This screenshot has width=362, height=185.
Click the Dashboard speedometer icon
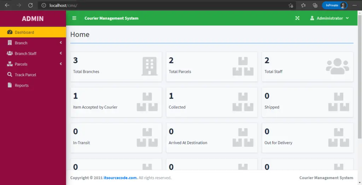[x=10, y=32]
